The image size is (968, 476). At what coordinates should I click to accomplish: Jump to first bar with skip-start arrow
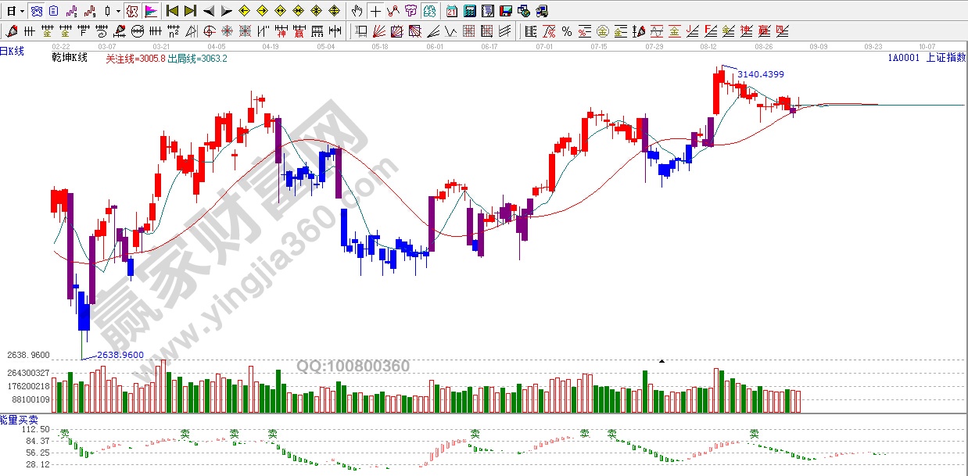point(172,11)
